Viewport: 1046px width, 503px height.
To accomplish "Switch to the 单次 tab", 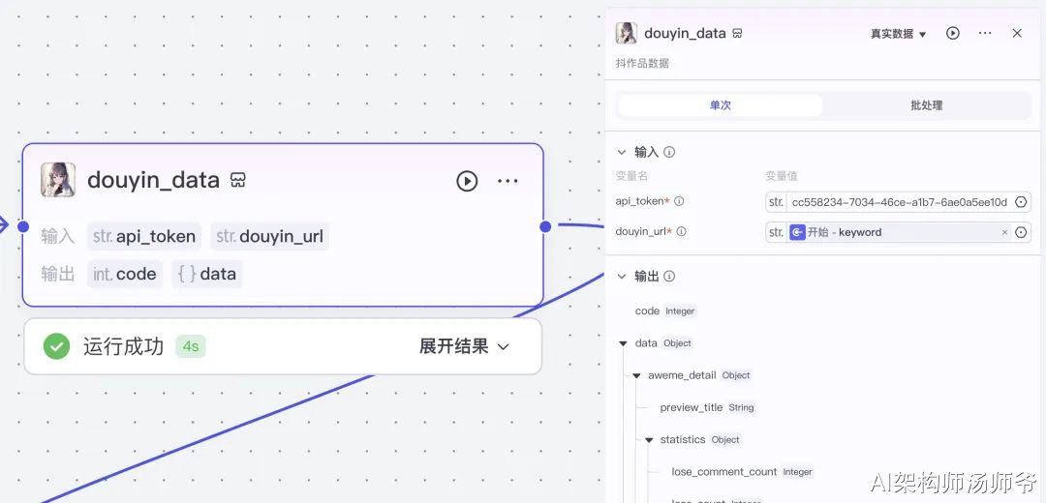I will point(721,105).
